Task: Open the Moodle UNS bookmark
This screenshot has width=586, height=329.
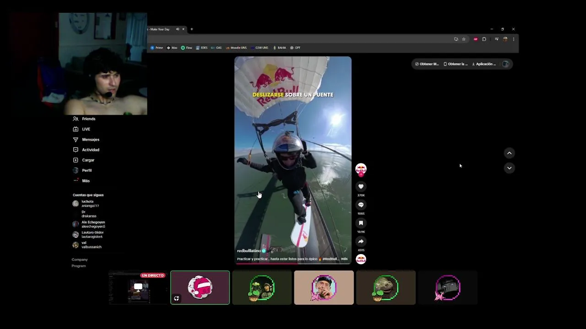Action: coord(236,48)
